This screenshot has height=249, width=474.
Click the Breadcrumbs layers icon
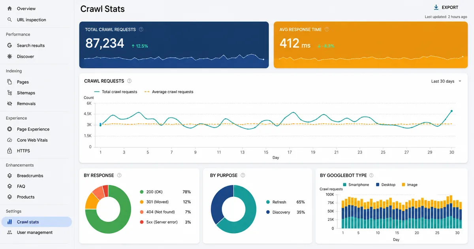tap(10, 175)
